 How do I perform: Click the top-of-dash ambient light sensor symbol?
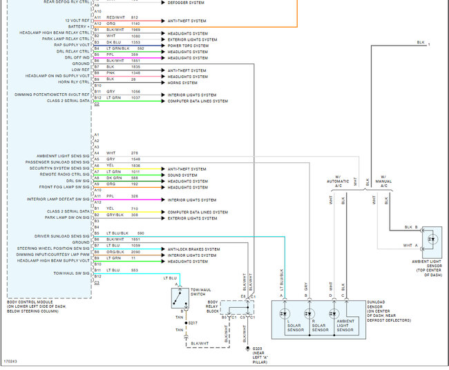pos(432,239)
